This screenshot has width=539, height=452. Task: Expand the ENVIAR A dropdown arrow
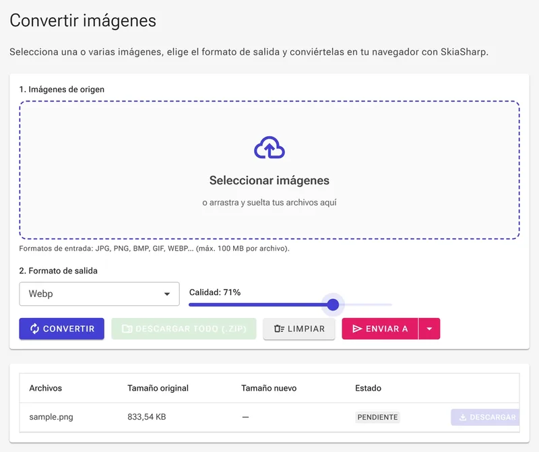click(x=429, y=329)
